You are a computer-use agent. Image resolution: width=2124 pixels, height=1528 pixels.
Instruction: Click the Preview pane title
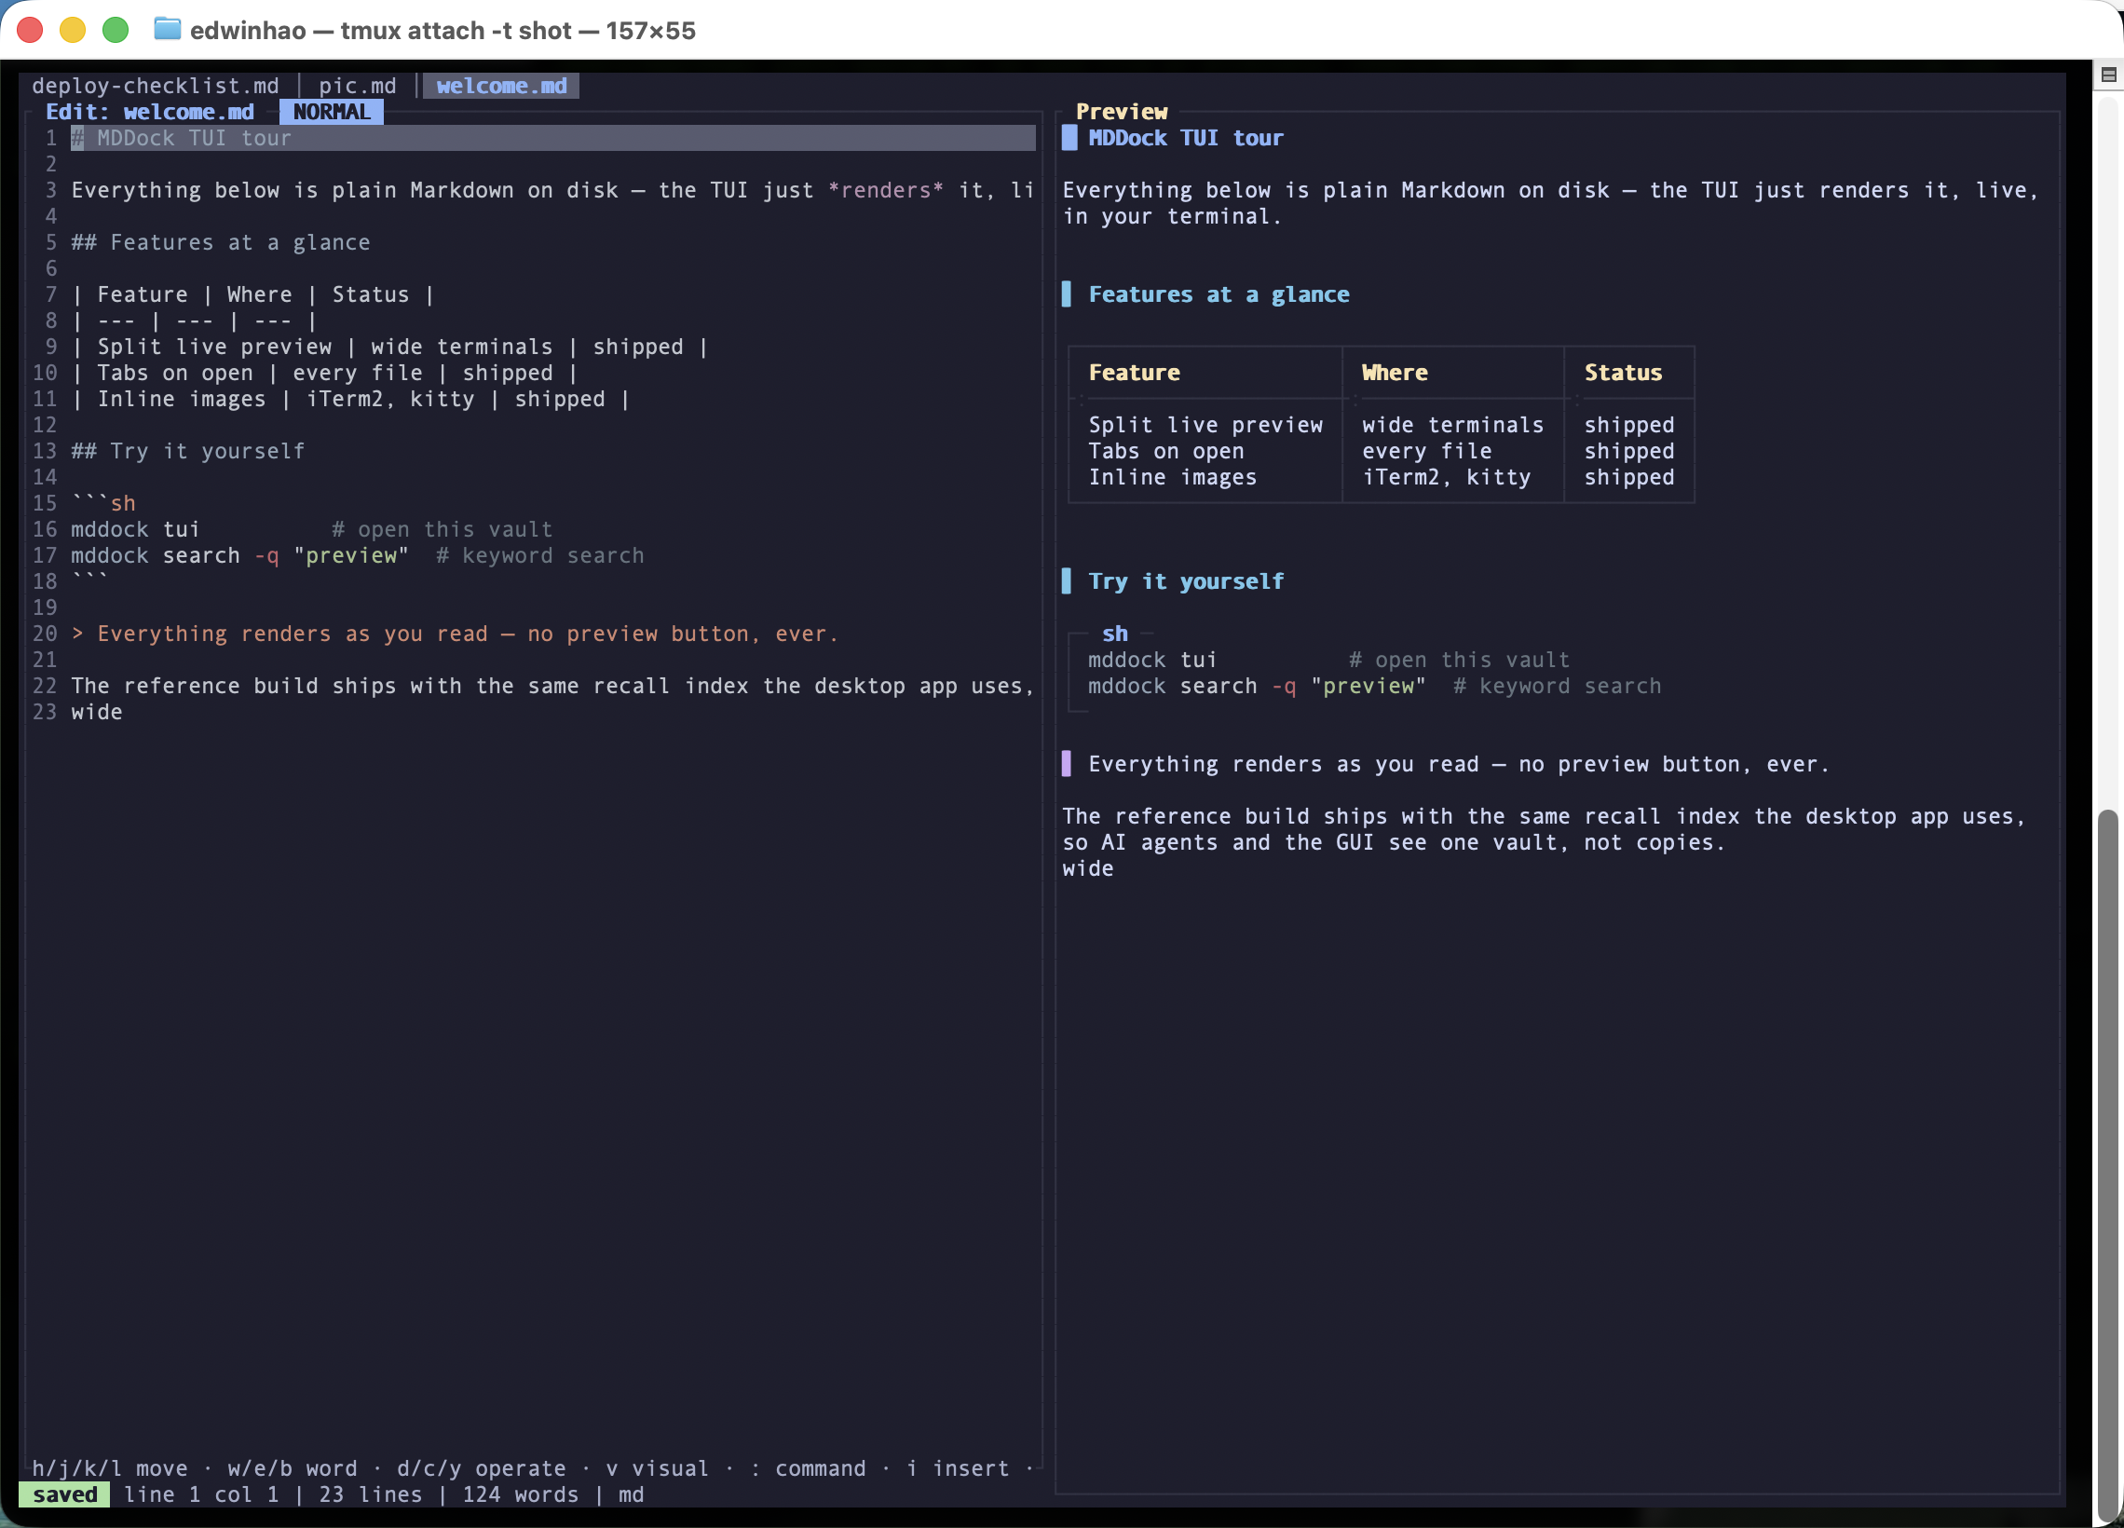[x=1121, y=112]
